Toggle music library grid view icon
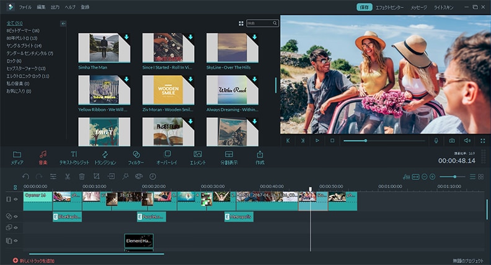The height and width of the screenshot is (265, 491). click(241, 23)
